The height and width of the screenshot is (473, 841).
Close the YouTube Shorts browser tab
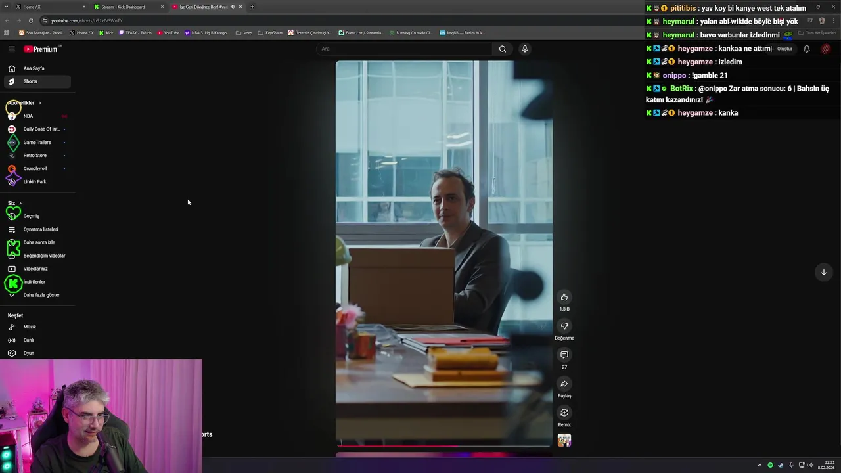point(240,7)
